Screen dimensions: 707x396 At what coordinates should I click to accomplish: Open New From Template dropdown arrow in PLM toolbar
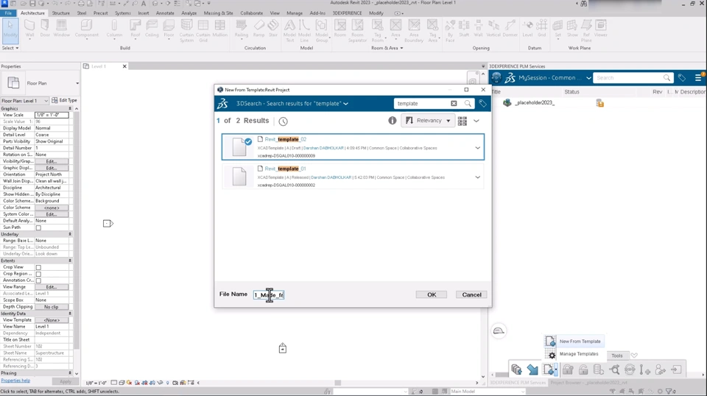(555, 370)
